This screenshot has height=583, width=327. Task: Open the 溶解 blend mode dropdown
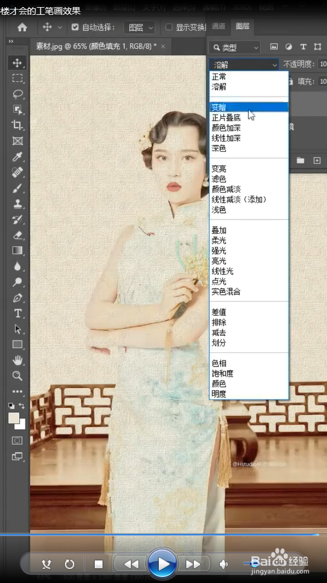(243, 65)
